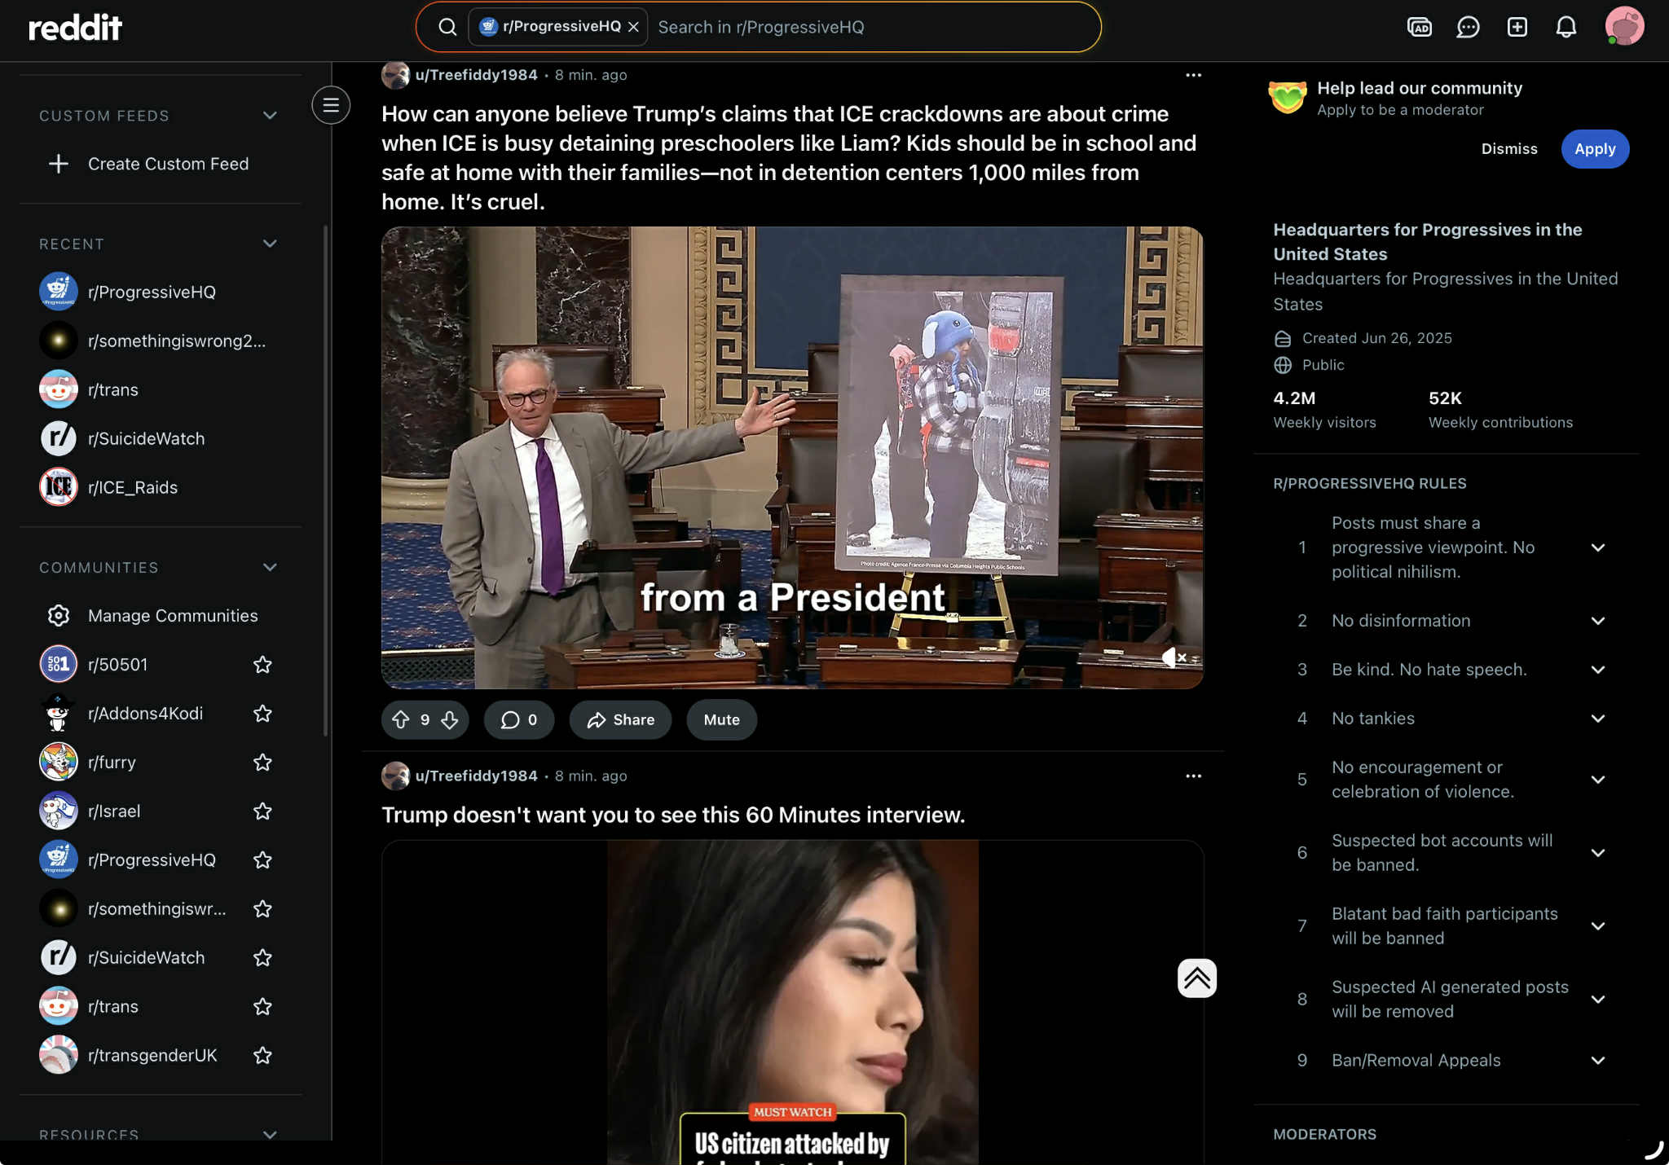
Task: Click the create post plus icon
Action: (x=1517, y=27)
